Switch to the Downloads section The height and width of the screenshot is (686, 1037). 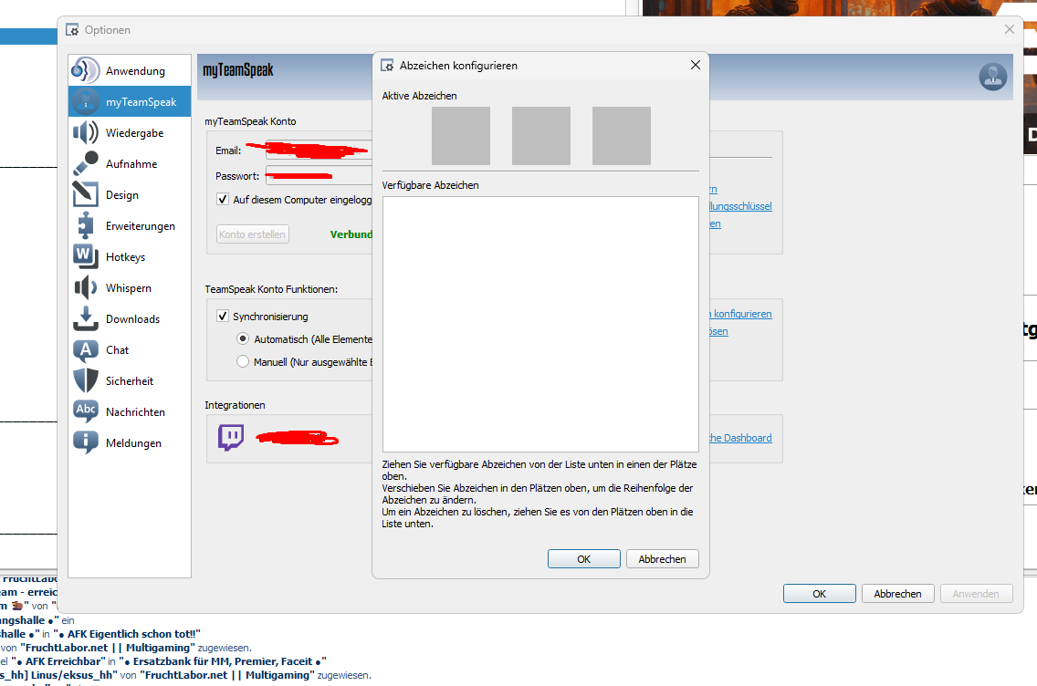point(131,319)
